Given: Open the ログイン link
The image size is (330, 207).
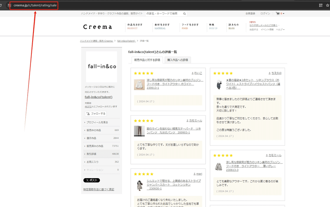Looking at the screenshot, I should 265,14.
